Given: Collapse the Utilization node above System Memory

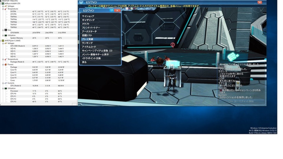Looking at the screenshot, I should point(3,36).
